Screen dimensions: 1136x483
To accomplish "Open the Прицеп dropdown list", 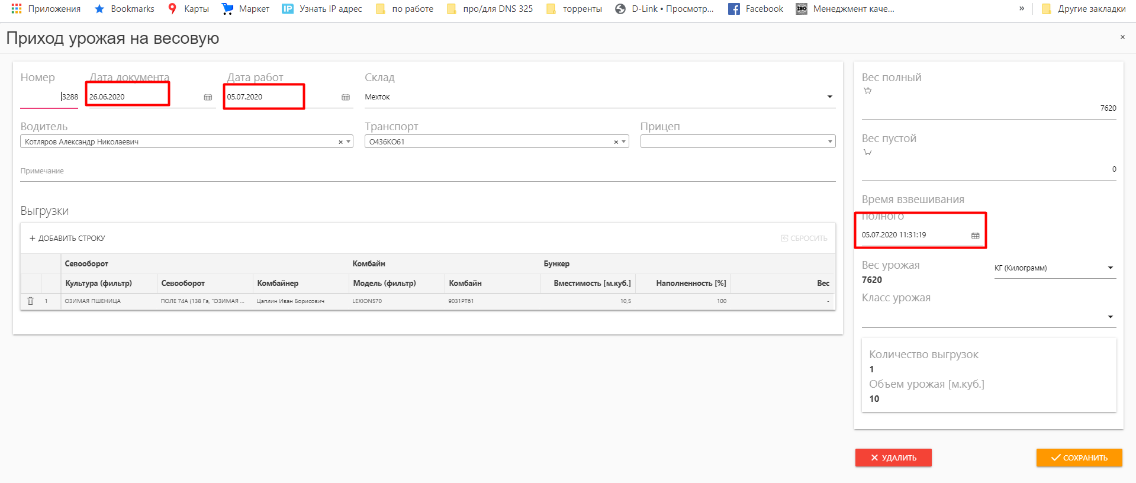I will (829, 141).
